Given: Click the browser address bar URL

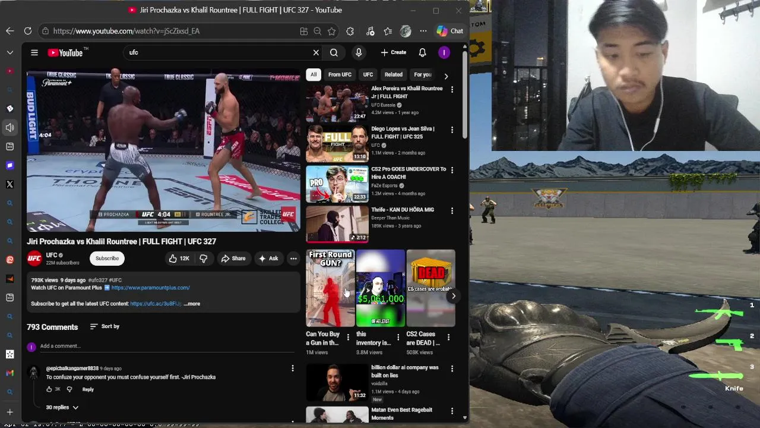Looking at the screenshot, I should click(126, 31).
